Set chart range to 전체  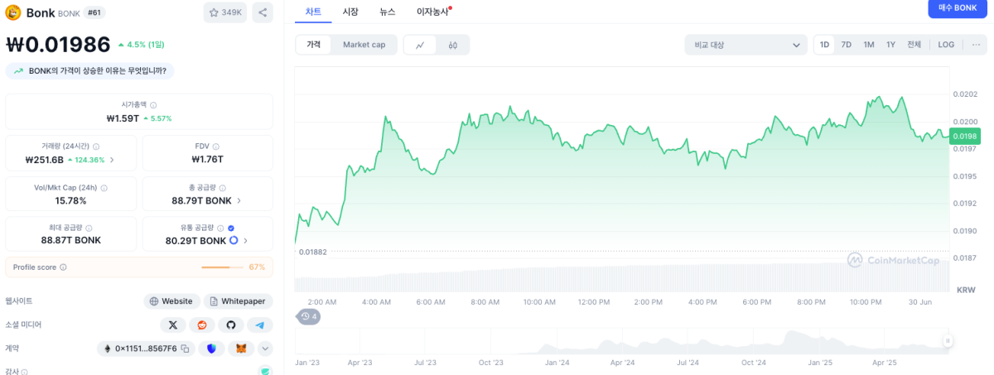(914, 45)
